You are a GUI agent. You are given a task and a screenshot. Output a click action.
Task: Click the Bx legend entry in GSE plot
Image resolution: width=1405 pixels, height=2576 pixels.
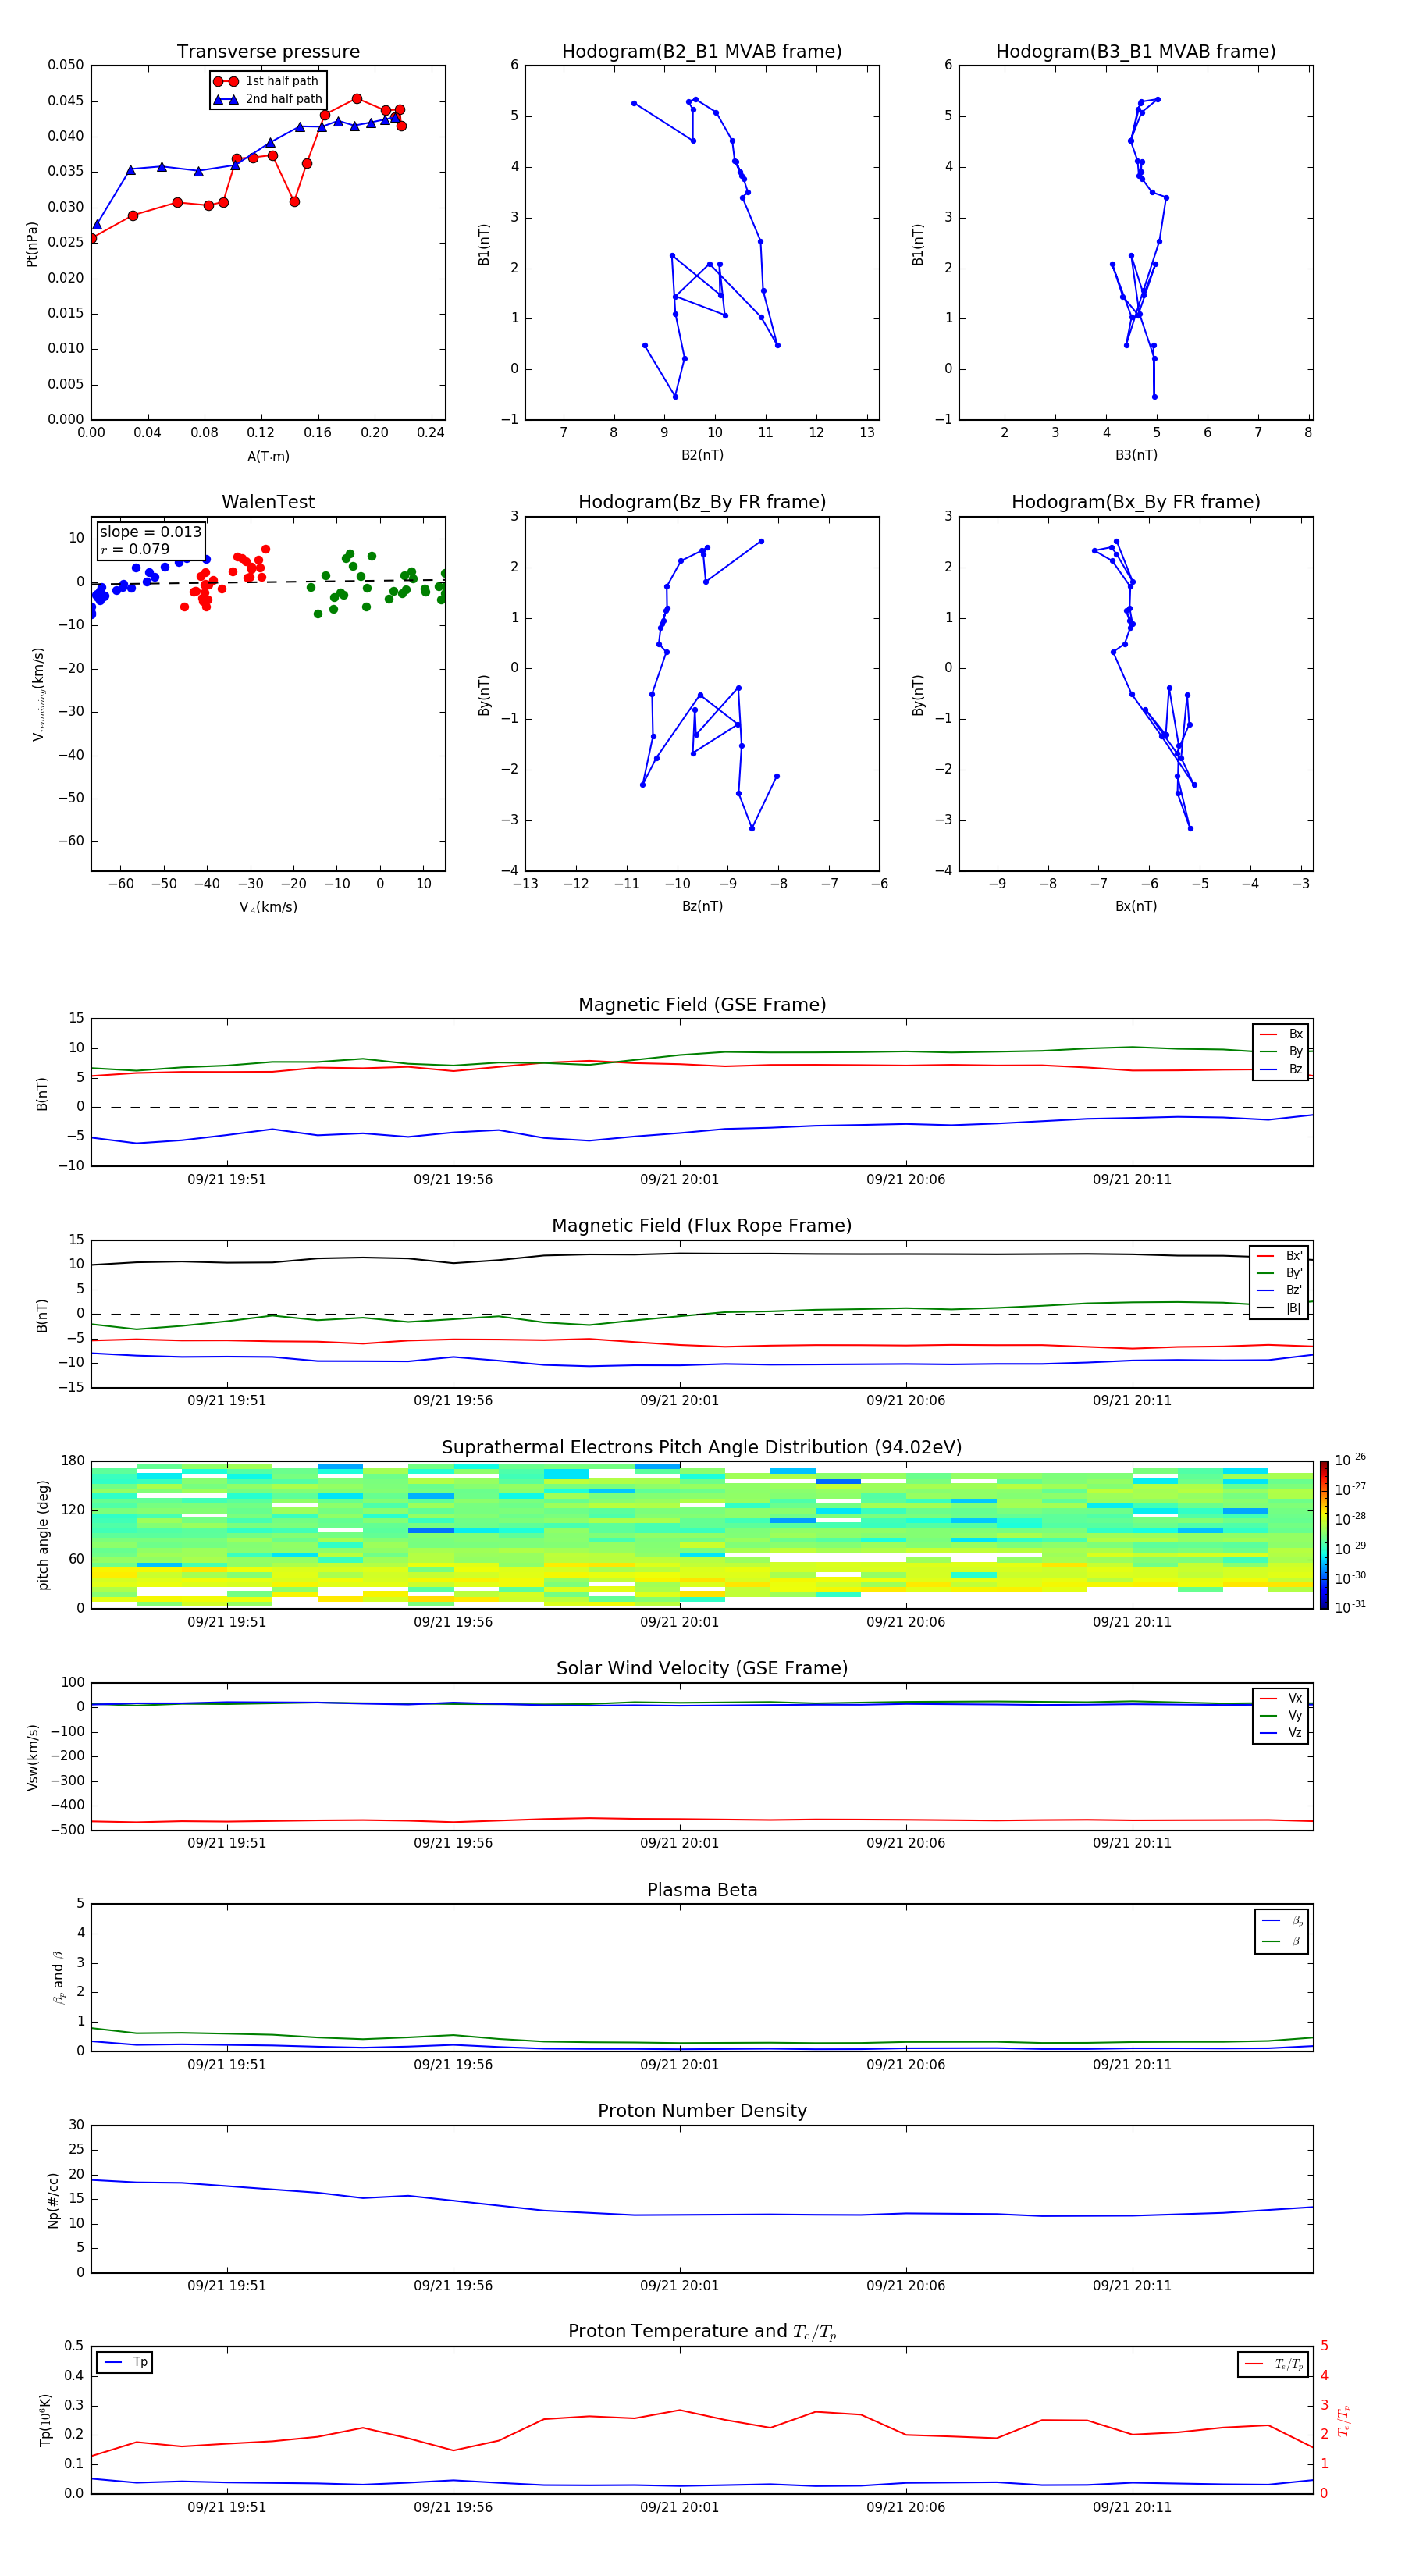click(x=1281, y=1034)
